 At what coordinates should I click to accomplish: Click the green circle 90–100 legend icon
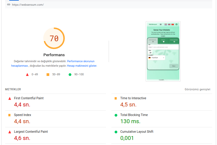click(x=70, y=74)
